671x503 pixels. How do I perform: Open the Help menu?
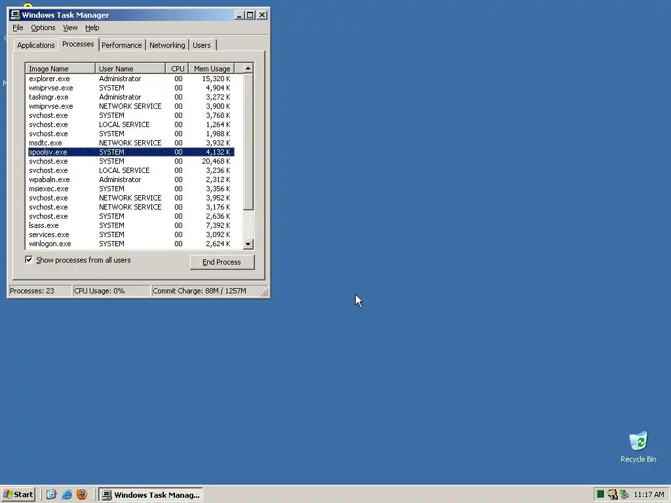click(92, 28)
